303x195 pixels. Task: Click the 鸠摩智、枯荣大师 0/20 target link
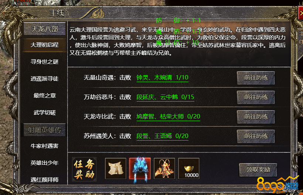coord(168,117)
